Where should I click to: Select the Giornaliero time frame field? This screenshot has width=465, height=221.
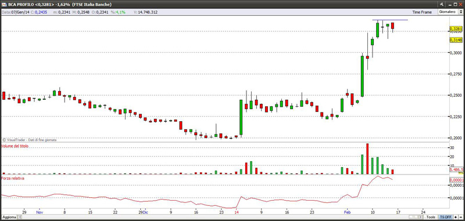point(448,12)
